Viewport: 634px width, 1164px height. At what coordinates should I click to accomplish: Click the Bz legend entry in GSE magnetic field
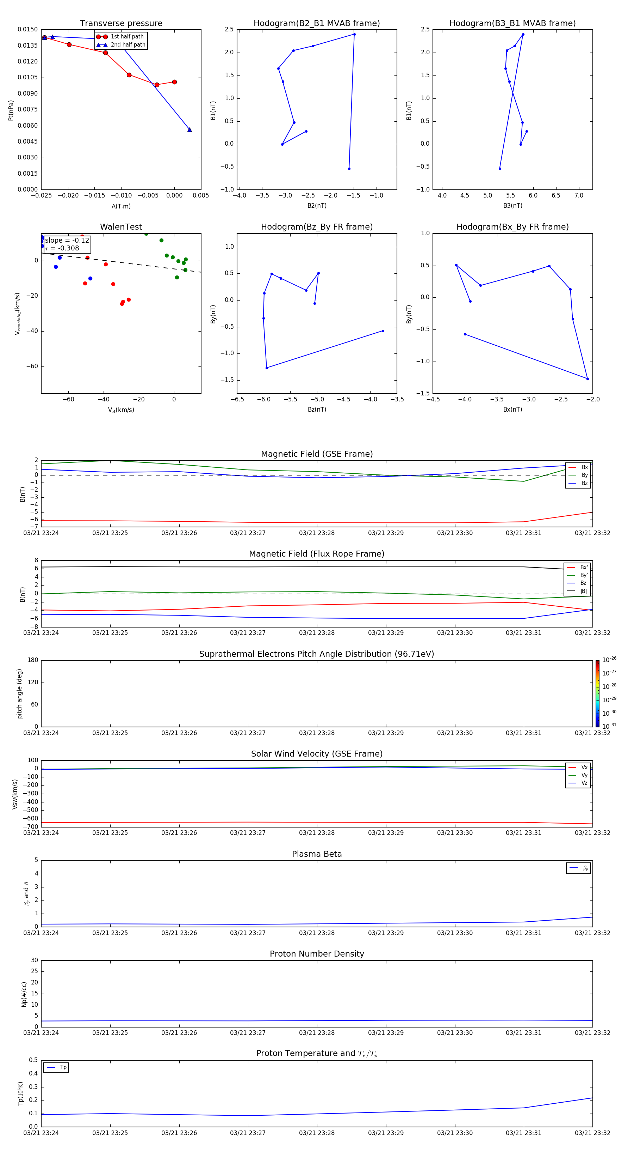[x=578, y=484]
